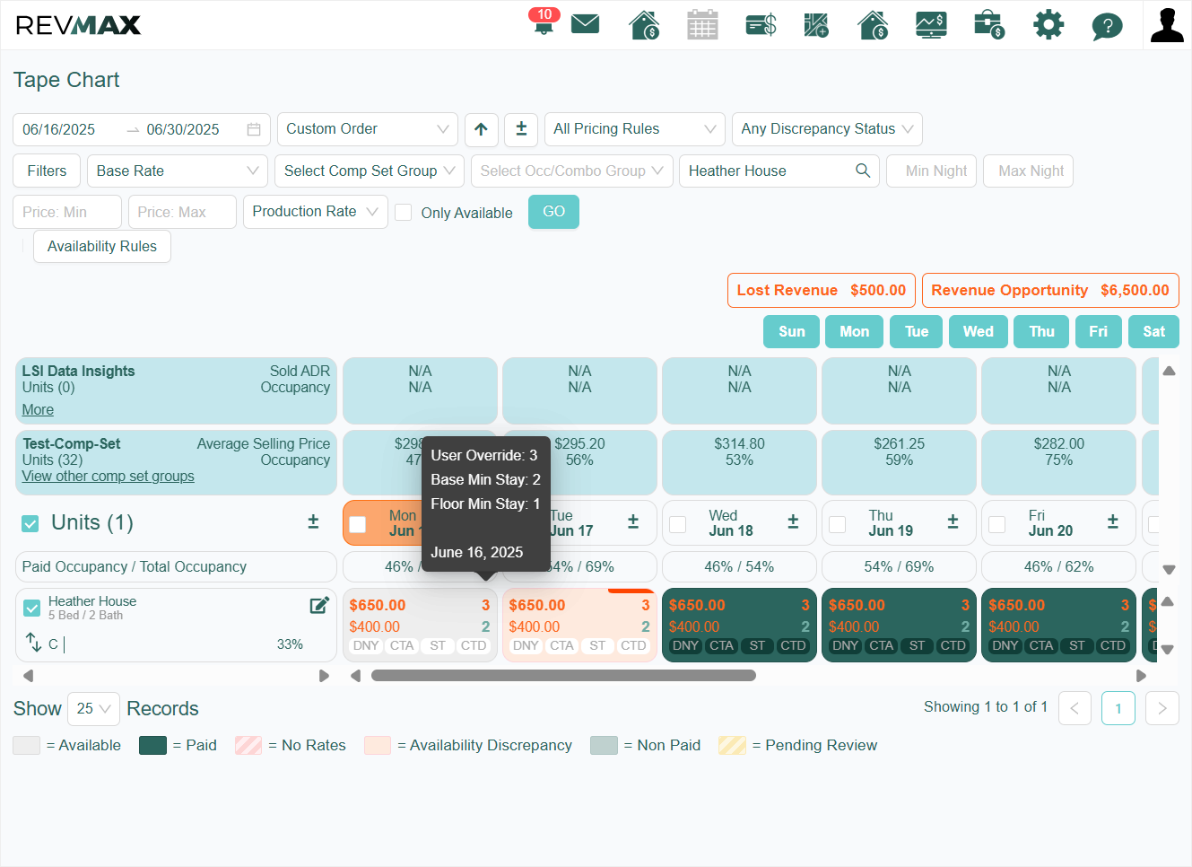Screen dimensions: 1192x867
Task: Open the monitor revenue chart icon
Action: [x=931, y=24]
